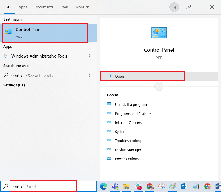Open recent item Uninstall a program
The image size is (221, 192).
click(131, 104)
